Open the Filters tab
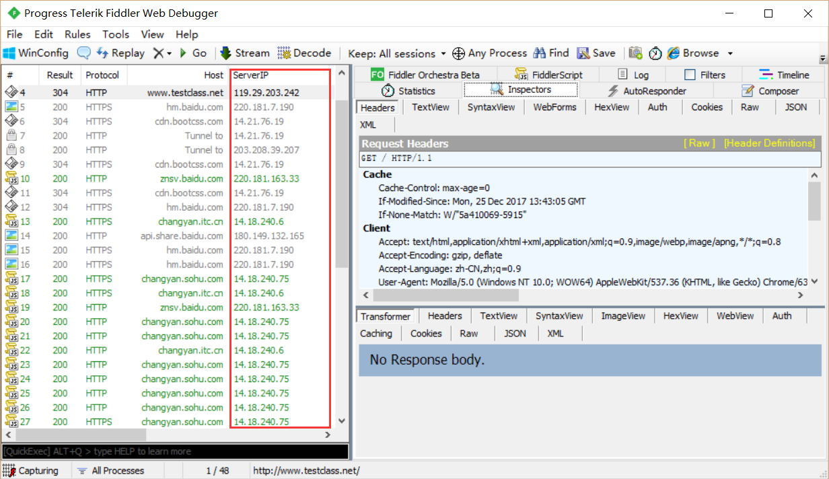Image resolution: width=829 pixels, height=479 pixels. (705, 75)
